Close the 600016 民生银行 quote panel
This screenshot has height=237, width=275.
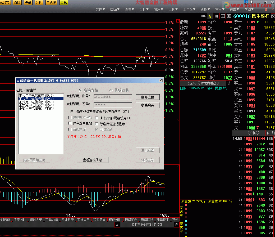(x=273, y=16)
